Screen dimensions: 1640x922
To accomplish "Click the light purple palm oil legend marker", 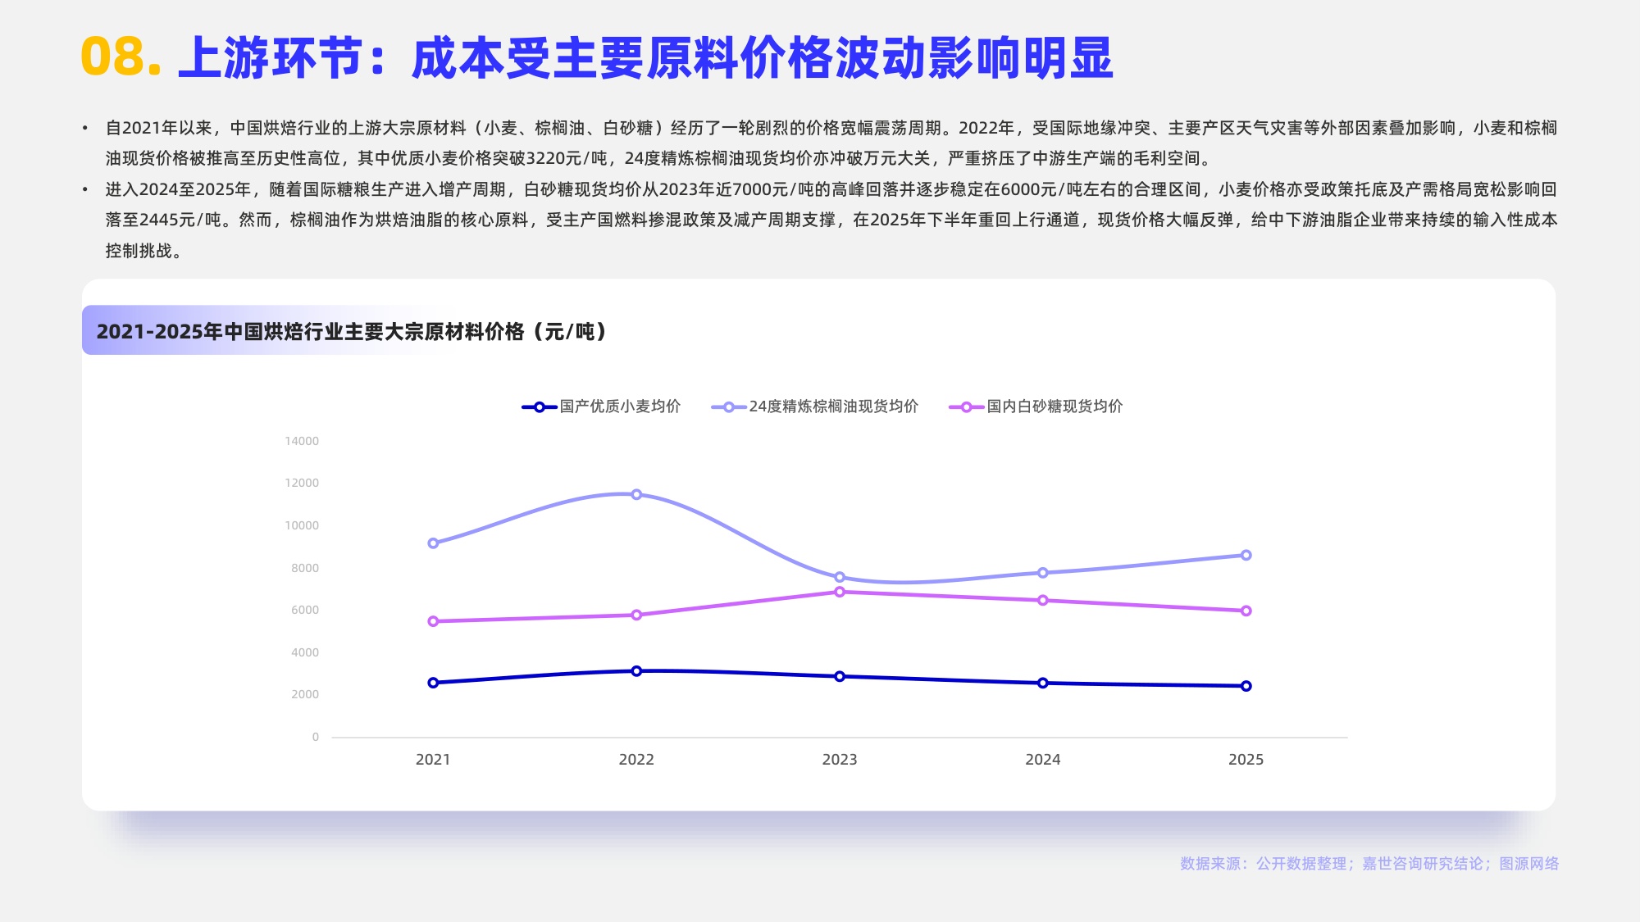I will click(728, 407).
